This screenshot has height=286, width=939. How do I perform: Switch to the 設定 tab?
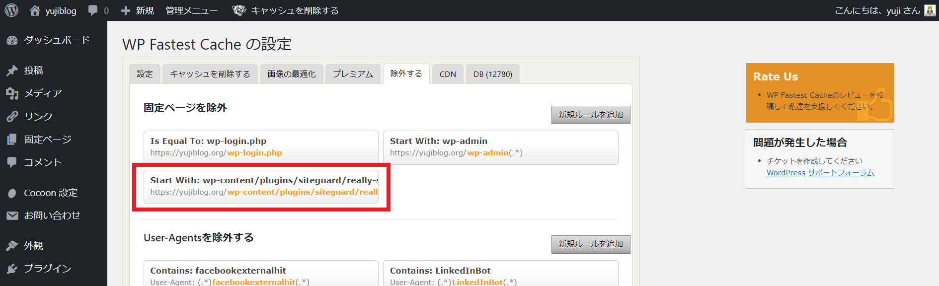[x=145, y=74]
